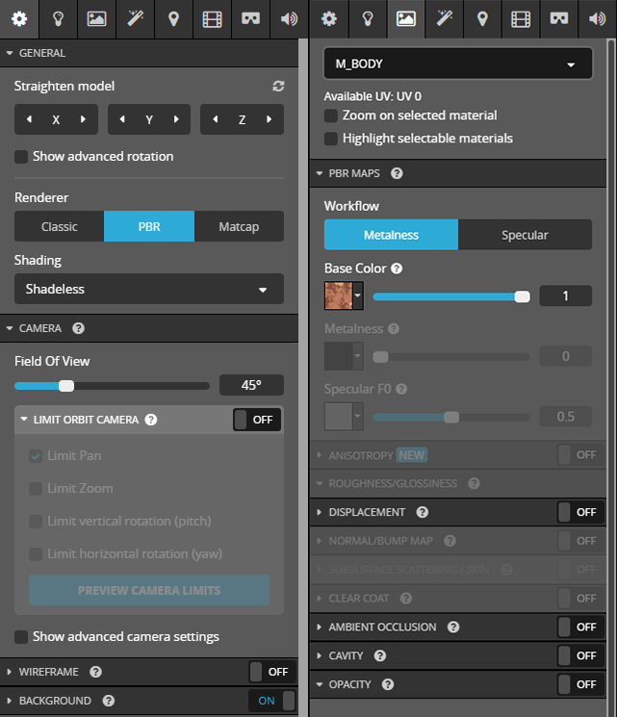Screen dimensions: 617x717
Task: Check Zoom on selected material
Action: [331, 115]
